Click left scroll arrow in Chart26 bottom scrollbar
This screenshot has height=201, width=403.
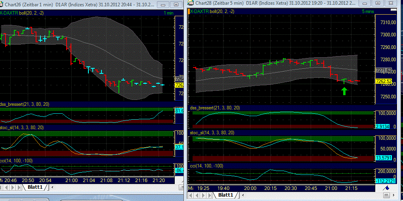point(52,188)
